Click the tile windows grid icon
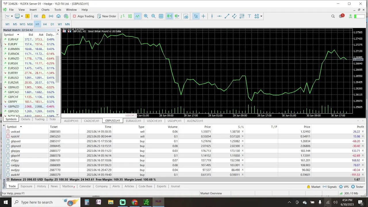This screenshot has height=207, width=368. 161,16
